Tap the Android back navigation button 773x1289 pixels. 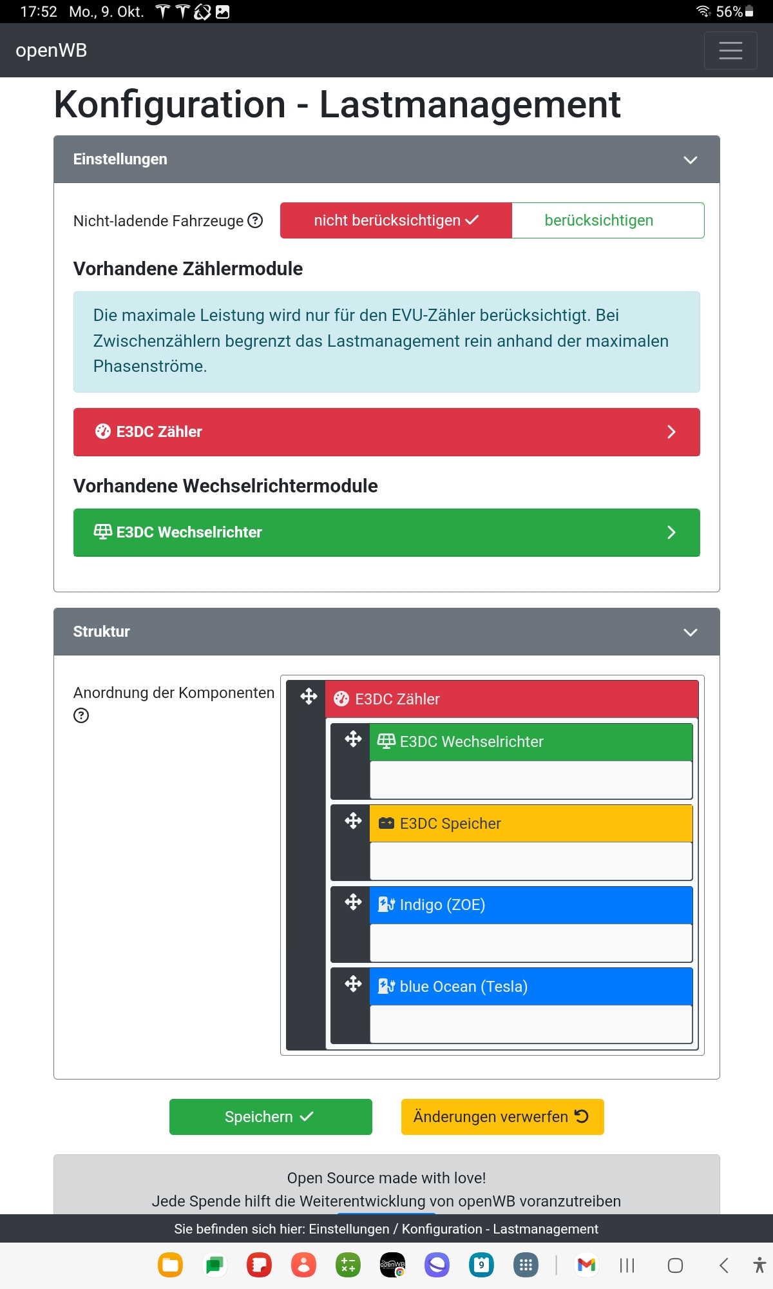point(723,1265)
